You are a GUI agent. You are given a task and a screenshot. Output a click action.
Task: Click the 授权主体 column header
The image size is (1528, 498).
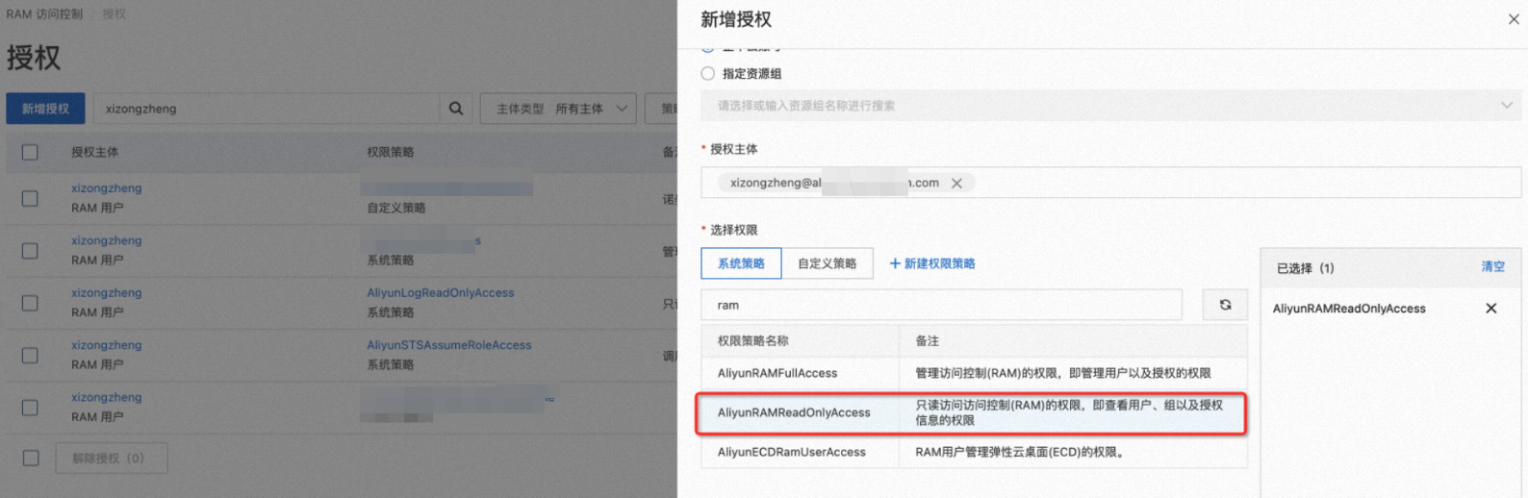(95, 152)
